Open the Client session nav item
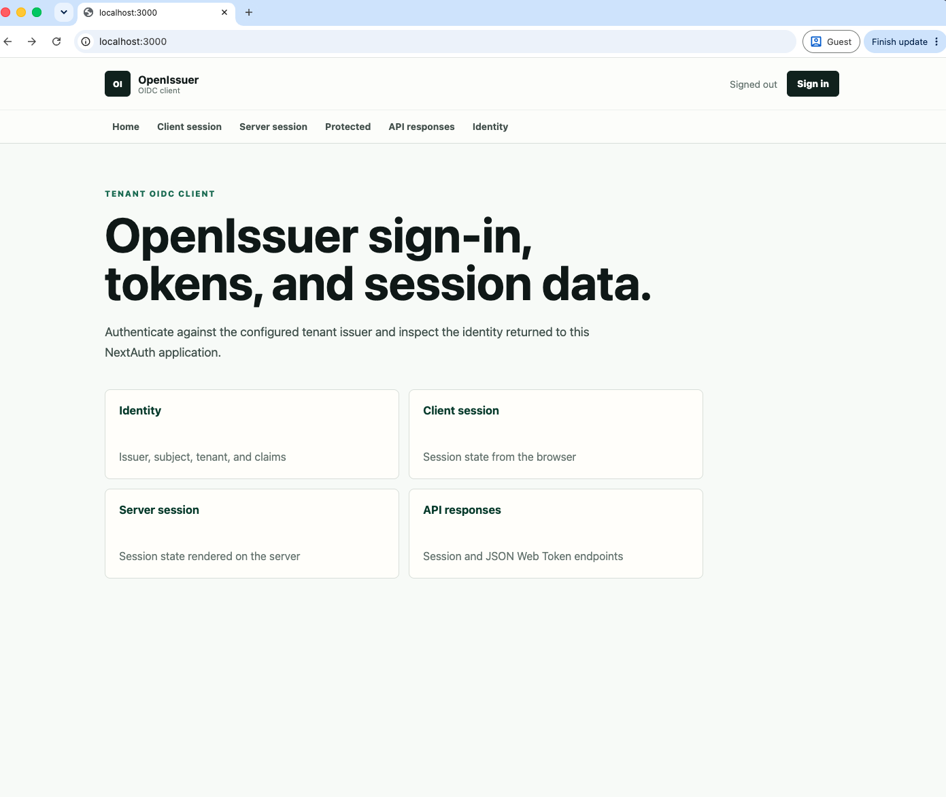 point(189,127)
